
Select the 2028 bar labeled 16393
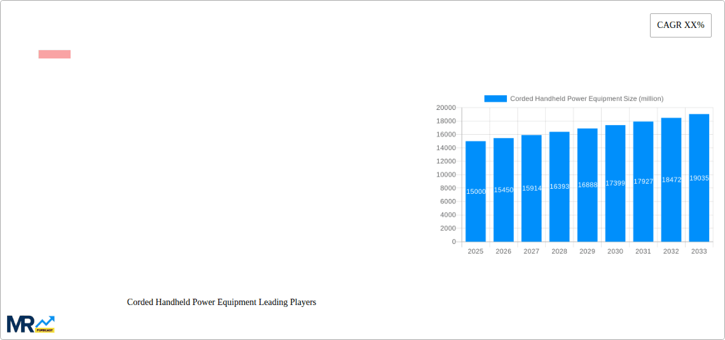pyautogui.click(x=560, y=187)
